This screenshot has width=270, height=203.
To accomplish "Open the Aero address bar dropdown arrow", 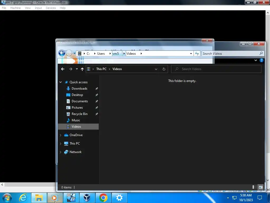I will 191,53.
